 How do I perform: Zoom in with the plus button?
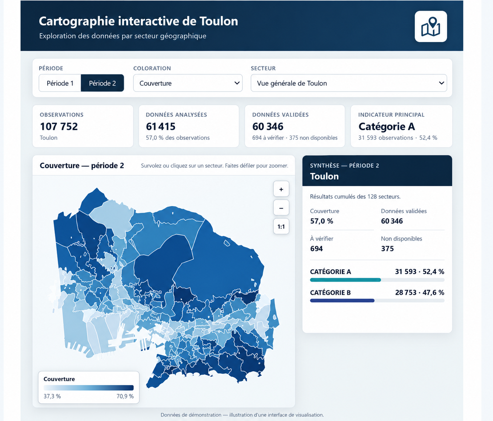[x=281, y=189]
